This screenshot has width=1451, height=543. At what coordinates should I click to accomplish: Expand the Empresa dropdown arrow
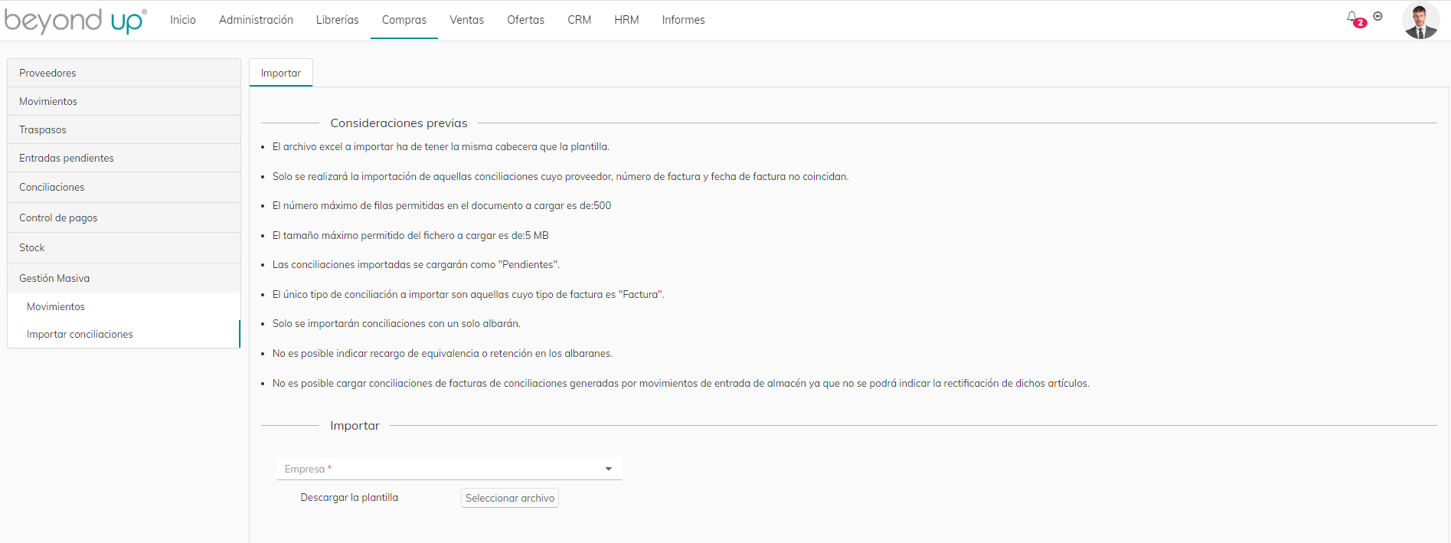click(x=609, y=469)
